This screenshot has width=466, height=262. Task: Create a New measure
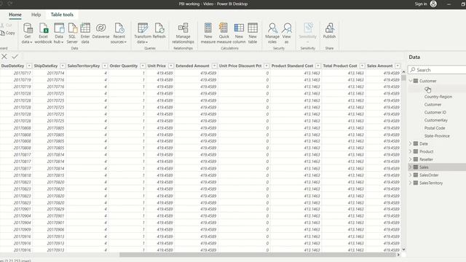pos(208,33)
